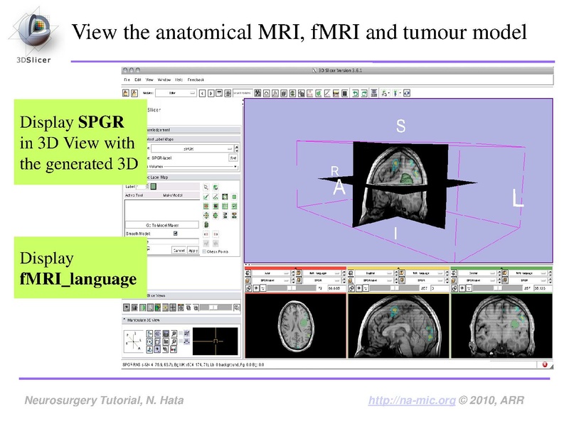Toggle the Check Points checkbox

tap(204, 251)
